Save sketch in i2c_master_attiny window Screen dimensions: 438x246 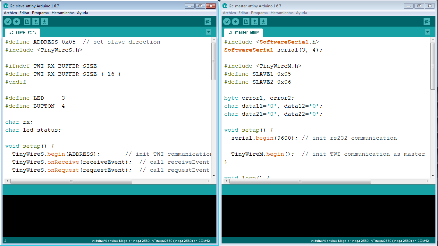click(x=264, y=21)
